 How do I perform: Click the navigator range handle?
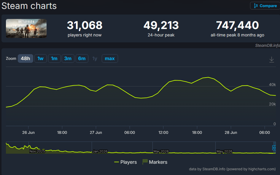point(274,147)
